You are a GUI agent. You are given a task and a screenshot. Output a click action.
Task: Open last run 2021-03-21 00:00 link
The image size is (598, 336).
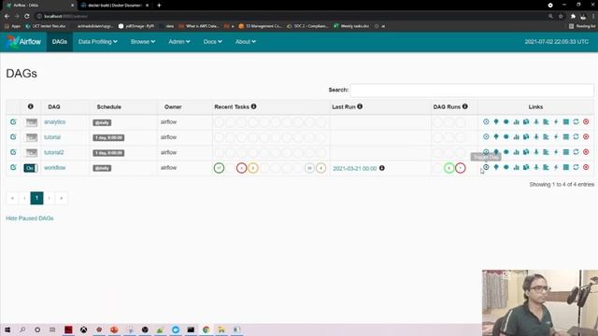355,168
